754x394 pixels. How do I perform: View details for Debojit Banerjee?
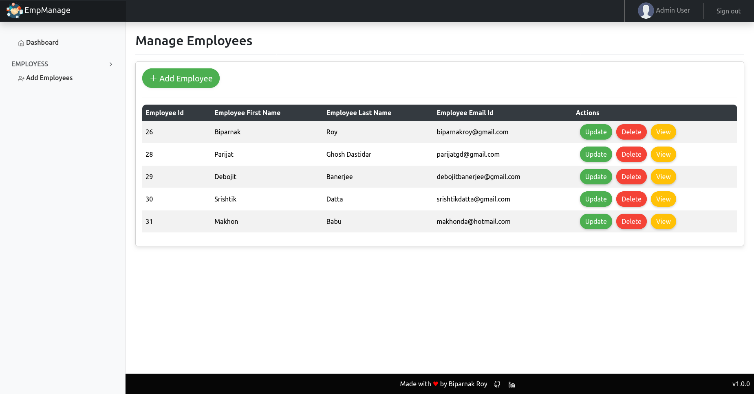pos(663,177)
